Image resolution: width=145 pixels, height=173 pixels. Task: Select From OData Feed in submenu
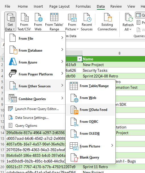coord(91,110)
